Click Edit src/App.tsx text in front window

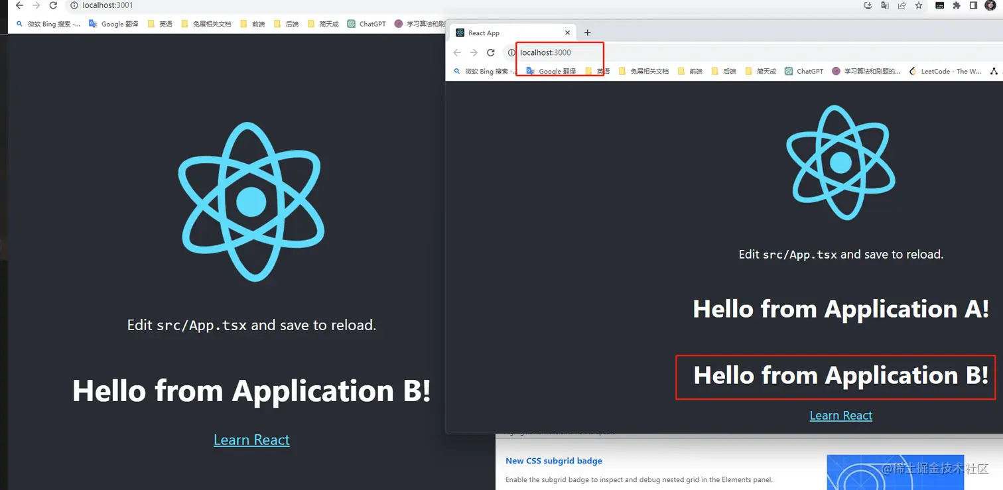click(840, 255)
